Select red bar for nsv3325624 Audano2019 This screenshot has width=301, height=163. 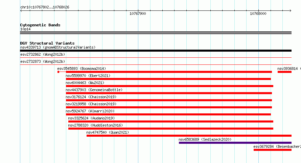click(x=171, y=121)
